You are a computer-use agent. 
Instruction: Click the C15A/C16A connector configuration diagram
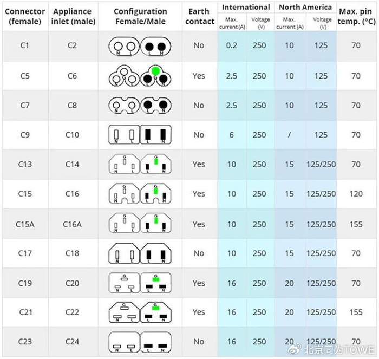click(140, 224)
